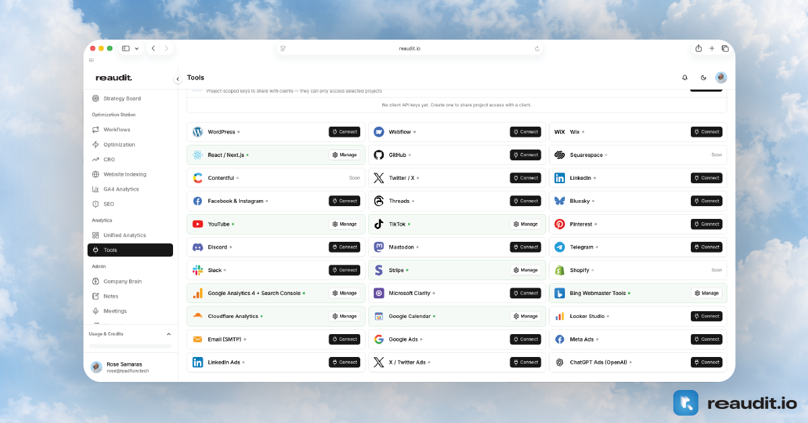808x423 pixels.
Task: Connect the Wix integration
Action: [x=706, y=132]
